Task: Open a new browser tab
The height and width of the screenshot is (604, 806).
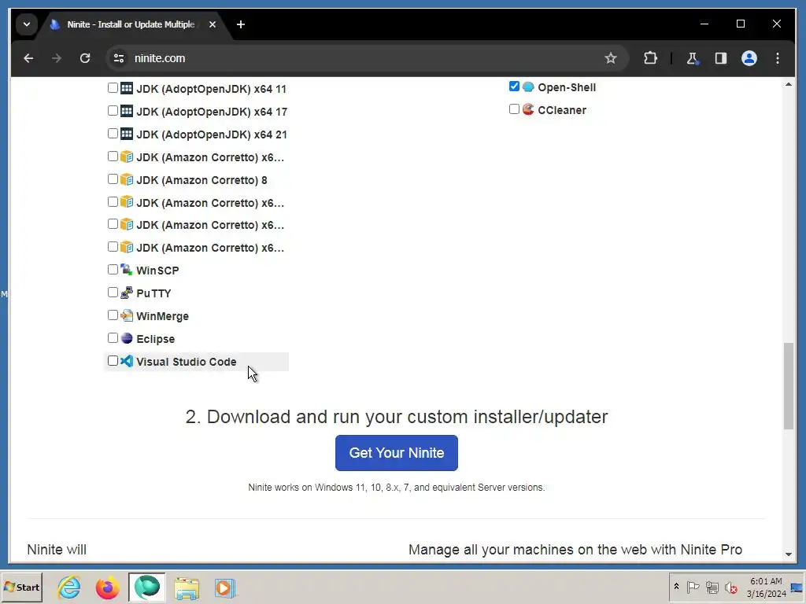Action: (241, 24)
